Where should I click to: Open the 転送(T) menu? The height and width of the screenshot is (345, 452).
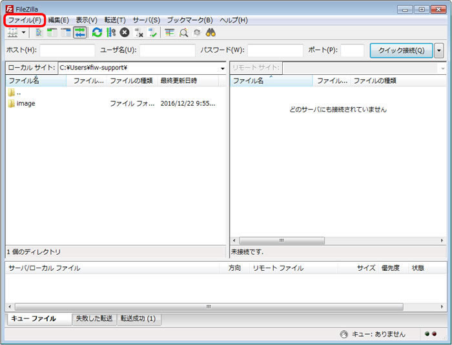tap(115, 20)
